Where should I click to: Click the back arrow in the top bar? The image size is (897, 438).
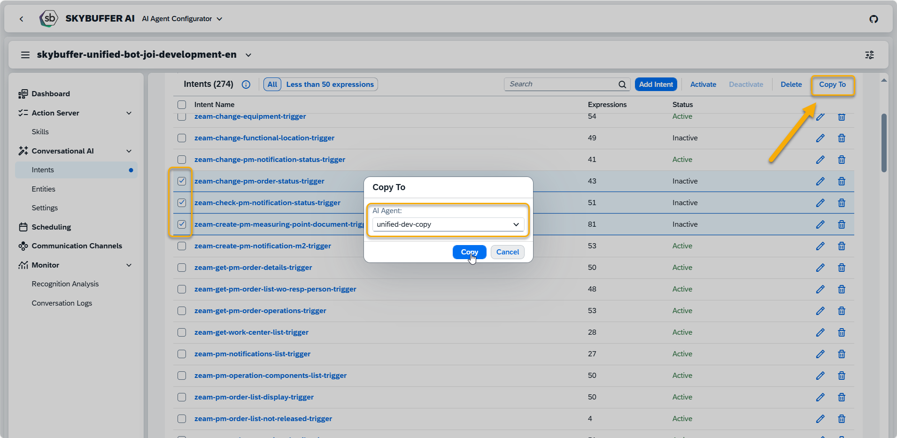point(22,19)
